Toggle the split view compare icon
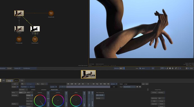 (153, 68)
